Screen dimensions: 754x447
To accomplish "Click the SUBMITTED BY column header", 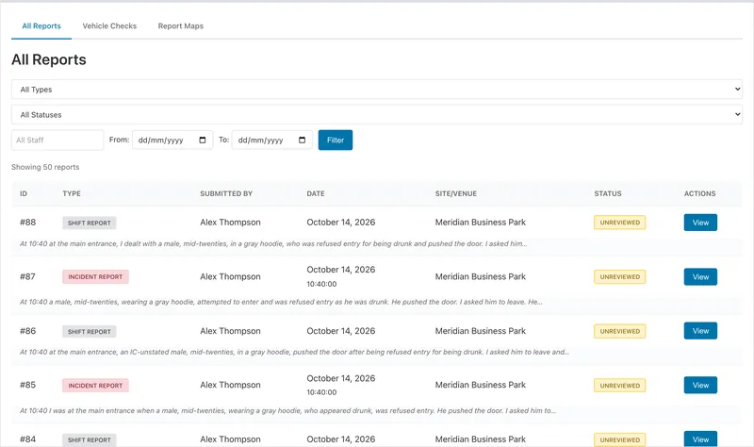I will [x=226, y=193].
